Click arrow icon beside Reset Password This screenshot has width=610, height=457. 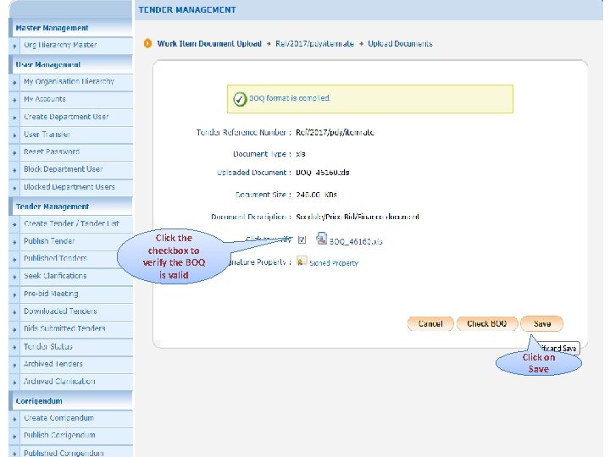14,152
